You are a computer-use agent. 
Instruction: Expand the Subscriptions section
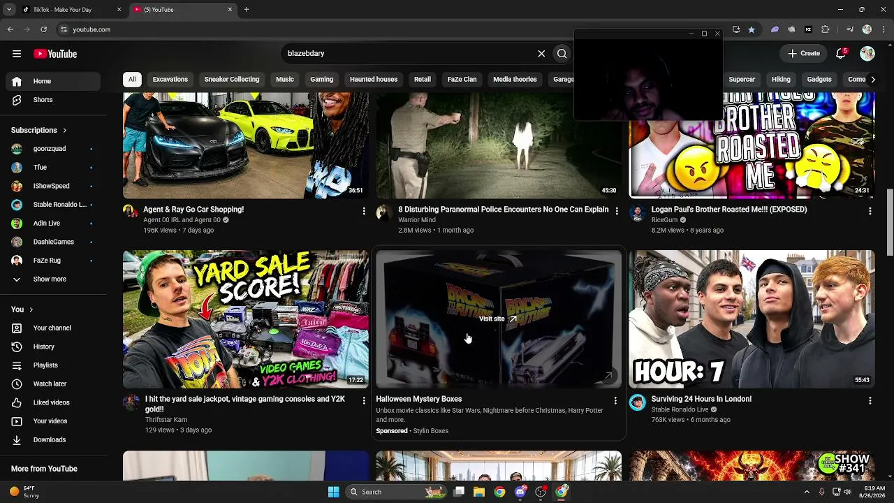39,130
